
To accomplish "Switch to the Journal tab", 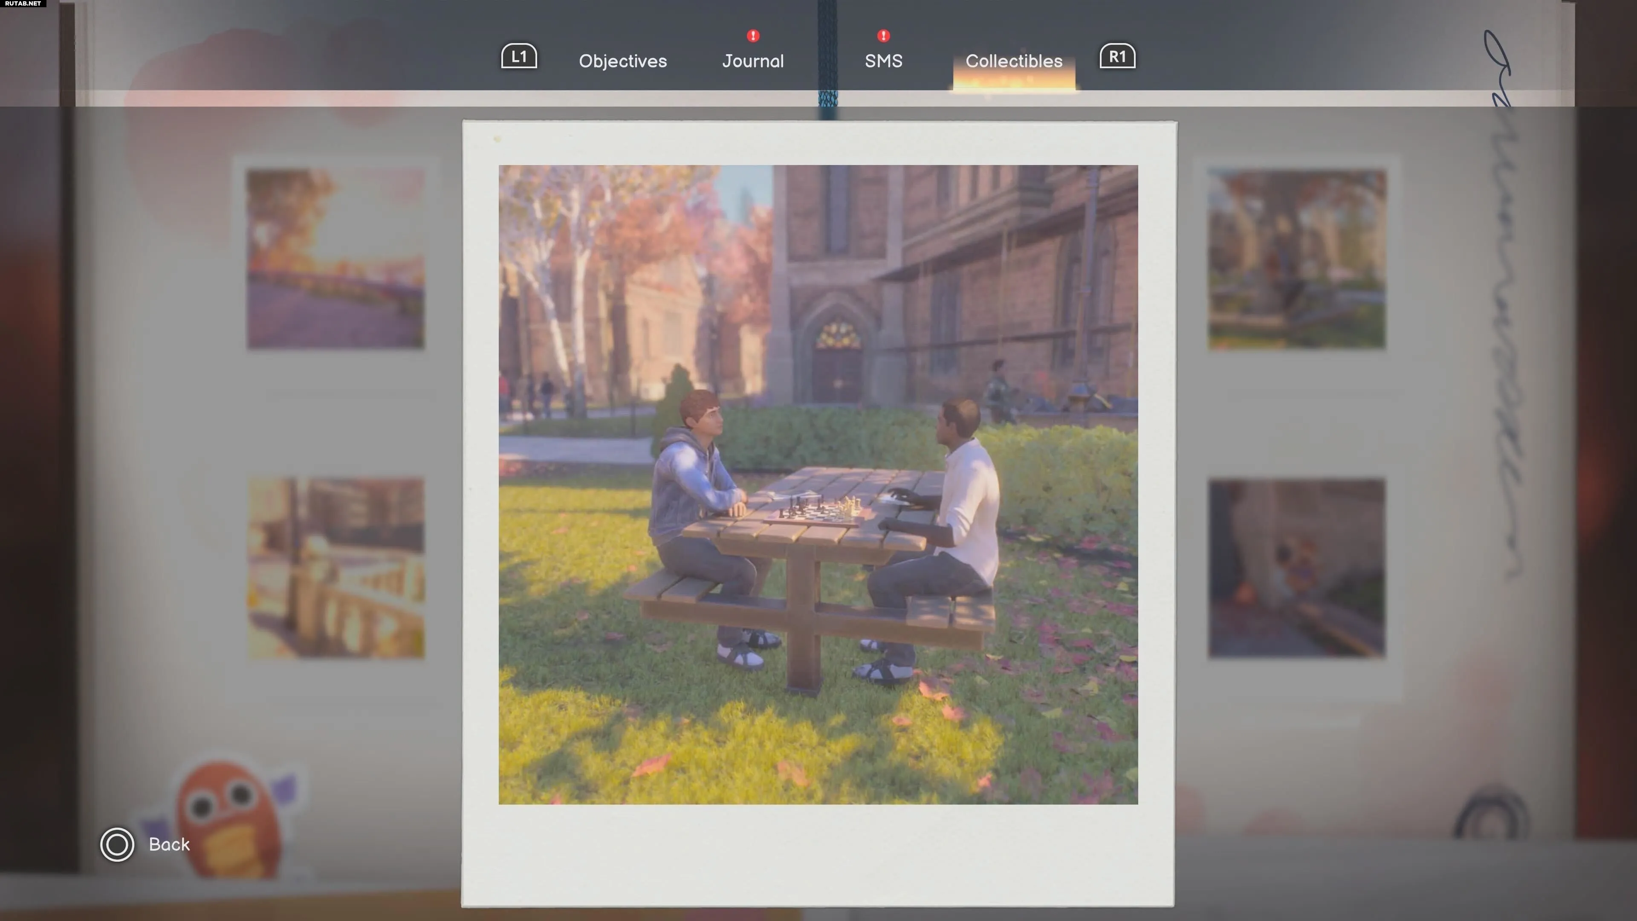I will click(753, 61).
